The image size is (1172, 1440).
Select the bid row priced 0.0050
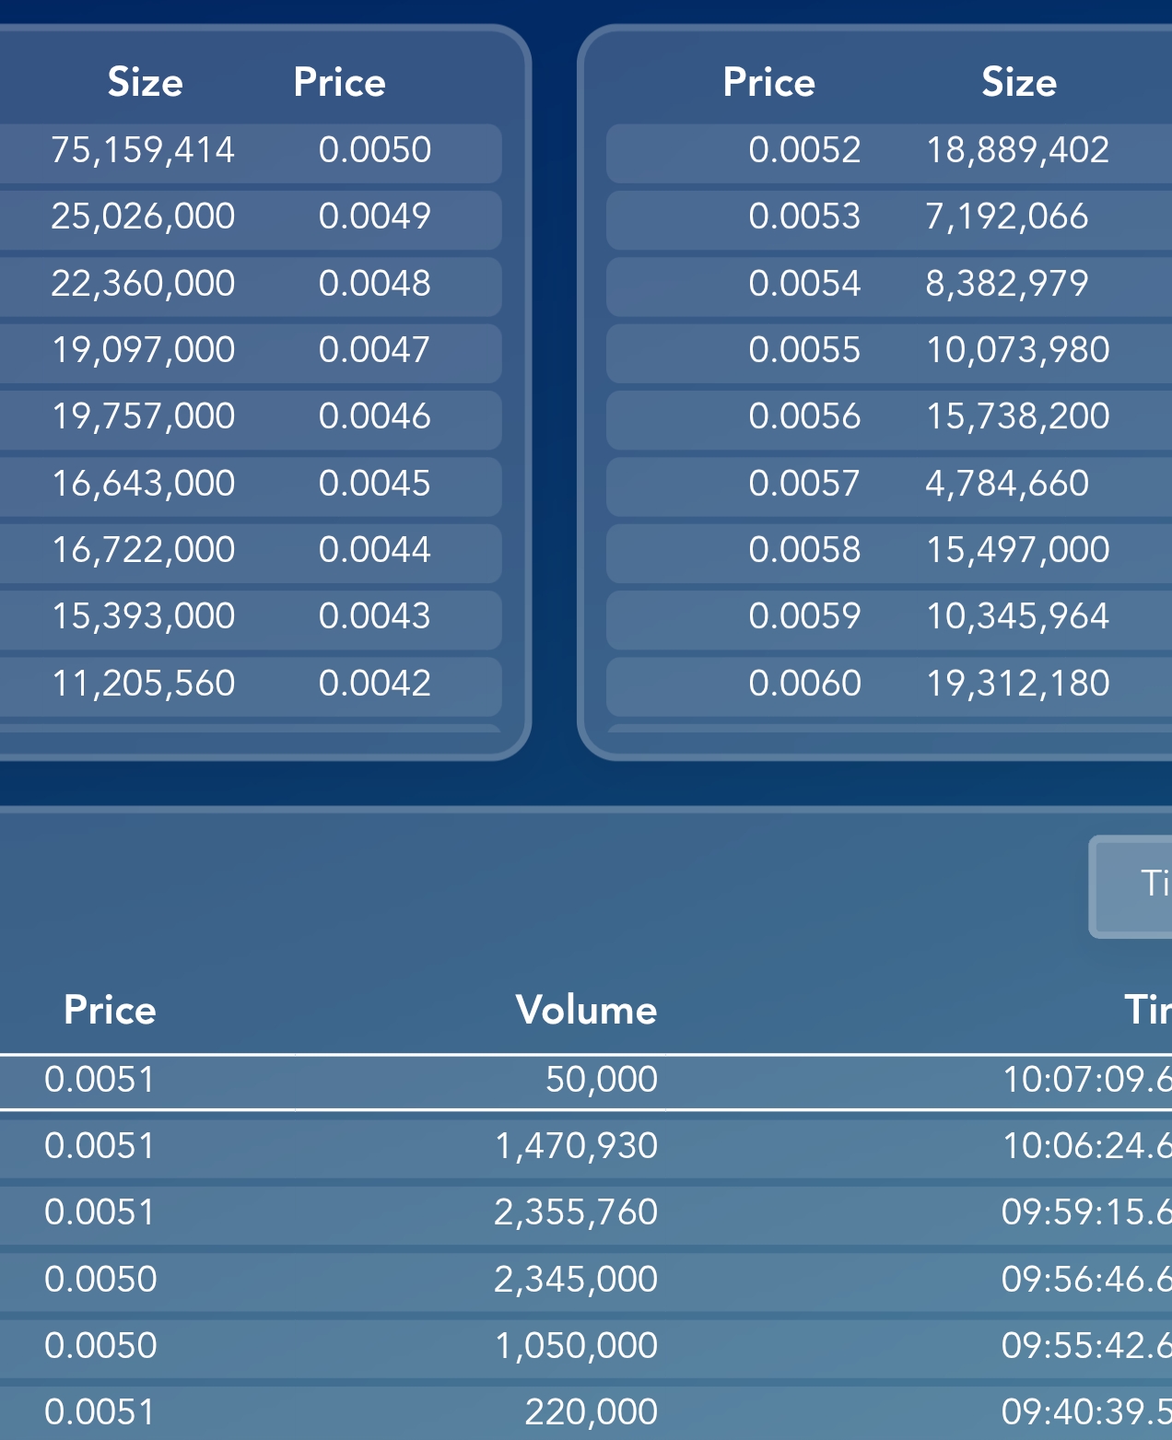[249, 151]
